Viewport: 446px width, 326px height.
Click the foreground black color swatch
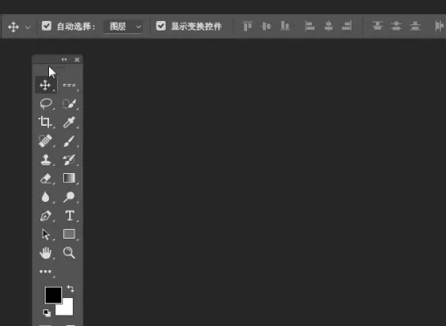[53, 295]
